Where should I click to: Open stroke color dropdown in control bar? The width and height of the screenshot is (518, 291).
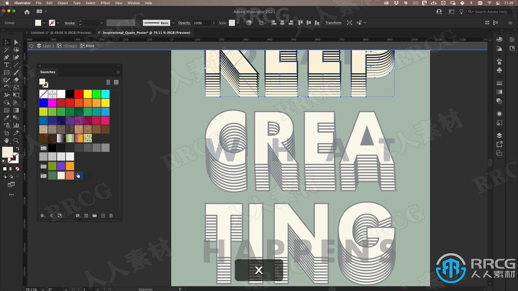pyautogui.click(x=58, y=23)
